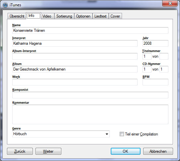Focus the Name field with Konservierte Tränen
This screenshot has height=161, width=180.
tap(90, 30)
